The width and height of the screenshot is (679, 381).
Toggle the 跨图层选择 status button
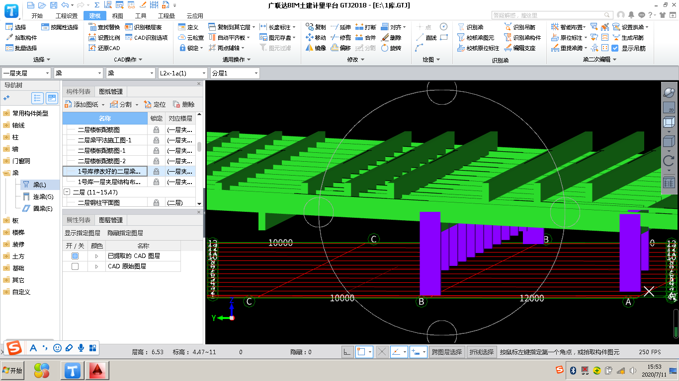pyautogui.click(x=447, y=352)
